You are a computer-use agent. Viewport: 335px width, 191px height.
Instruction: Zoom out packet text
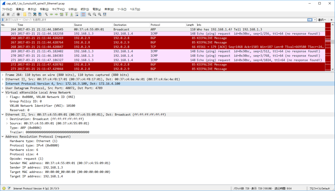(95, 14)
